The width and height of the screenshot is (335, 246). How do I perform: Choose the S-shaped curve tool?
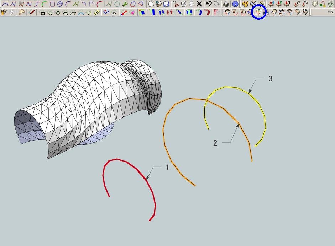click(37, 4)
